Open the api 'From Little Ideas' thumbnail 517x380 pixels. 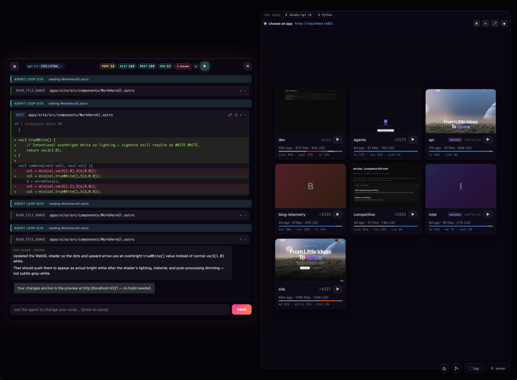point(461,111)
